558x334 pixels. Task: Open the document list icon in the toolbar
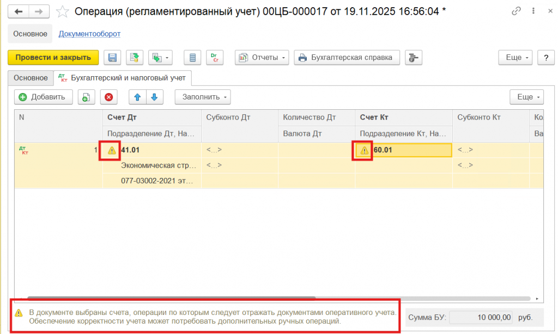click(192, 58)
